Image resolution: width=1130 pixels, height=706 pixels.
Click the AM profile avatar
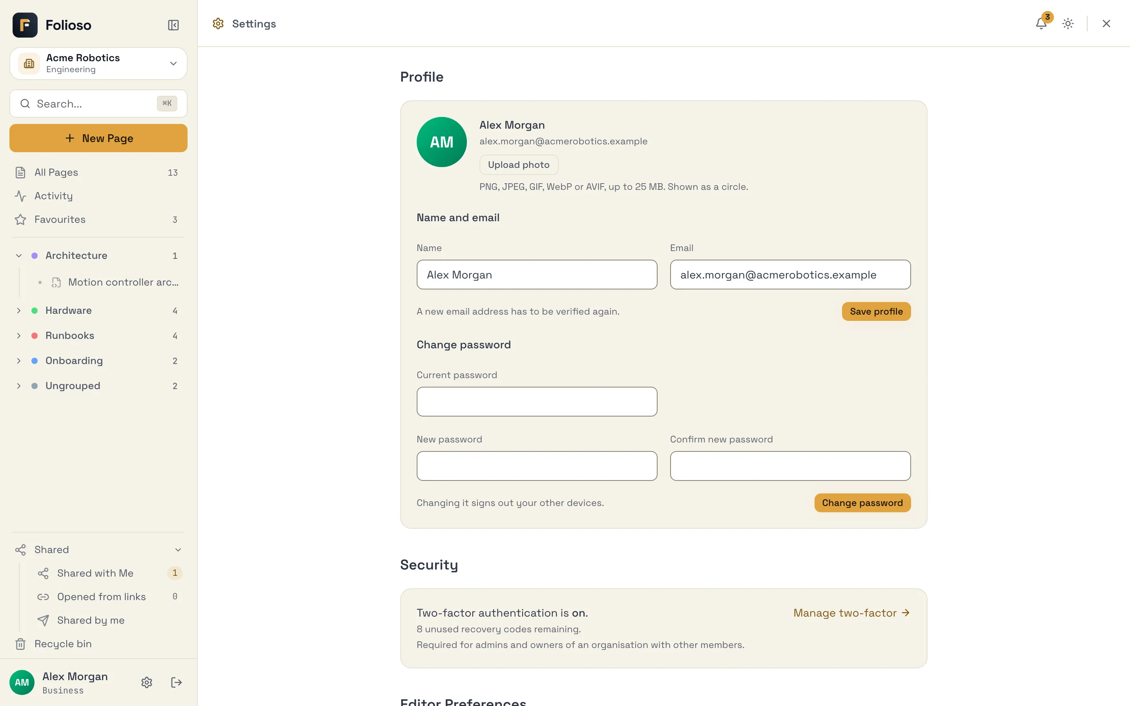click(441, 142)
